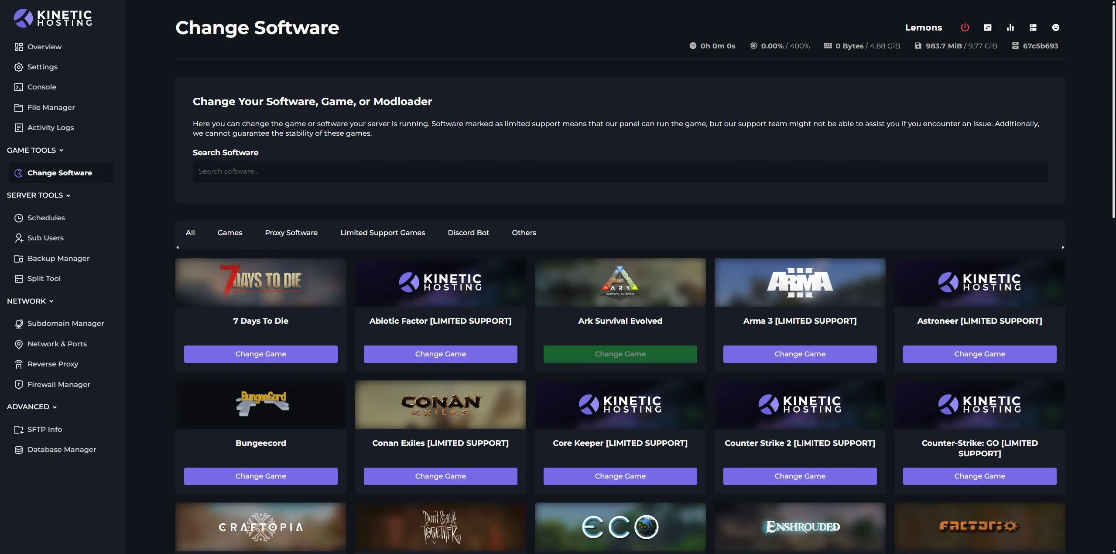The height and width of the screenshot is (554, 1116).
Task: Click the Firewall Manager shield icon
Action: pyautogui.click(x=19, y=384)
